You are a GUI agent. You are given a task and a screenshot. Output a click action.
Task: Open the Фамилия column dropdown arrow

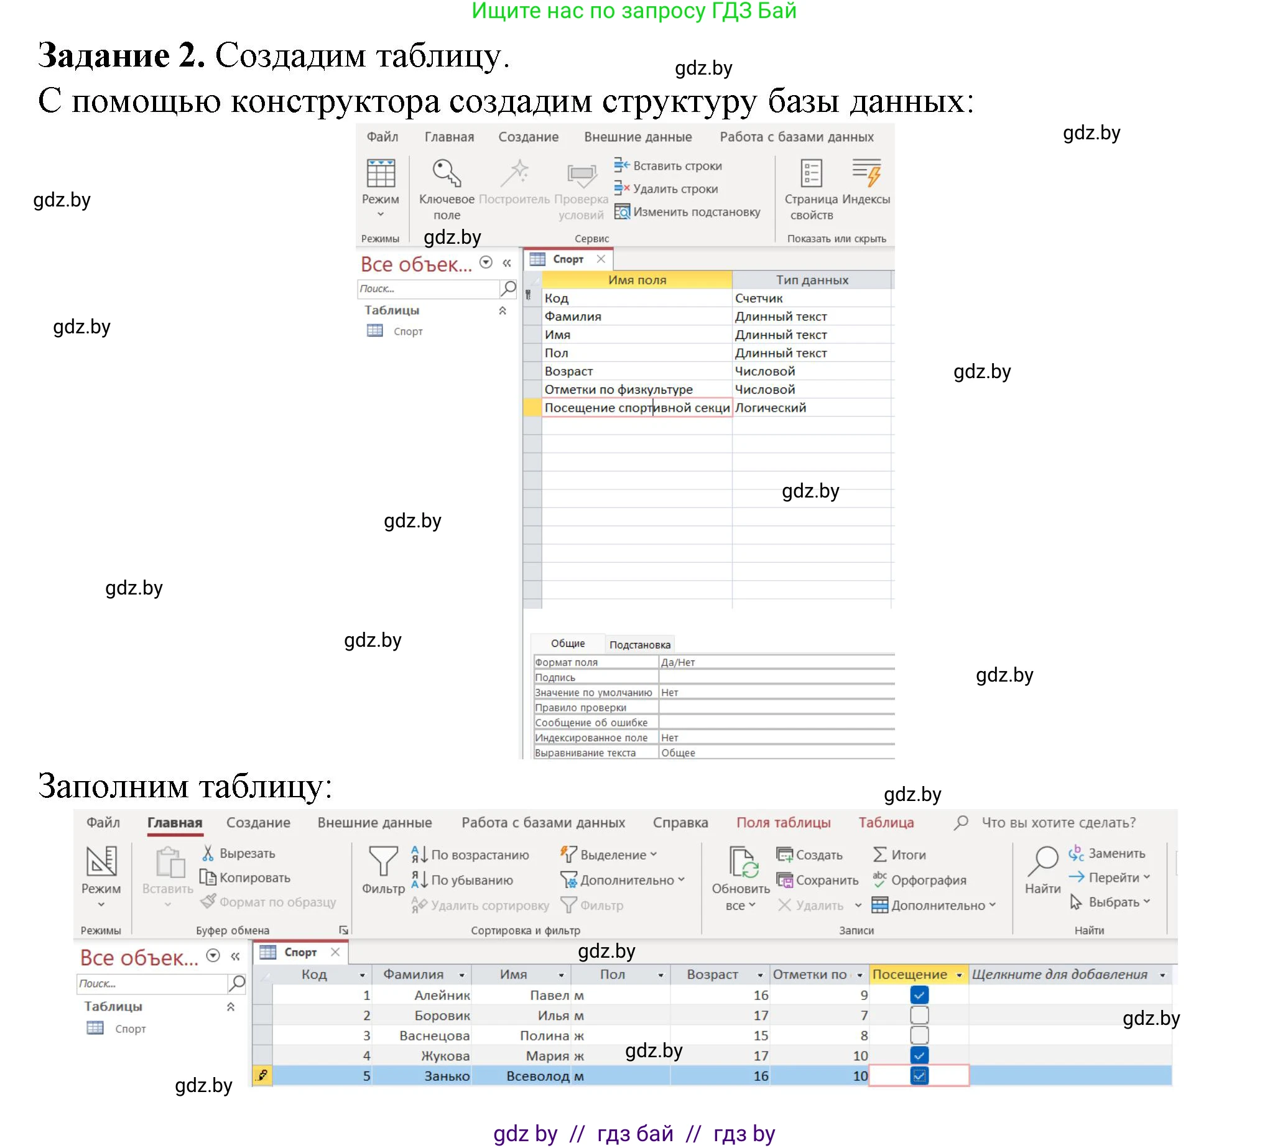coord(461,975)
